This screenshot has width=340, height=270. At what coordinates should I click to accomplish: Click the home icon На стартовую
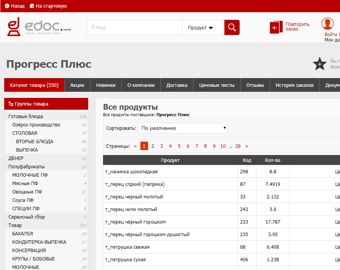pyautogui.click(x=32, y=6)
